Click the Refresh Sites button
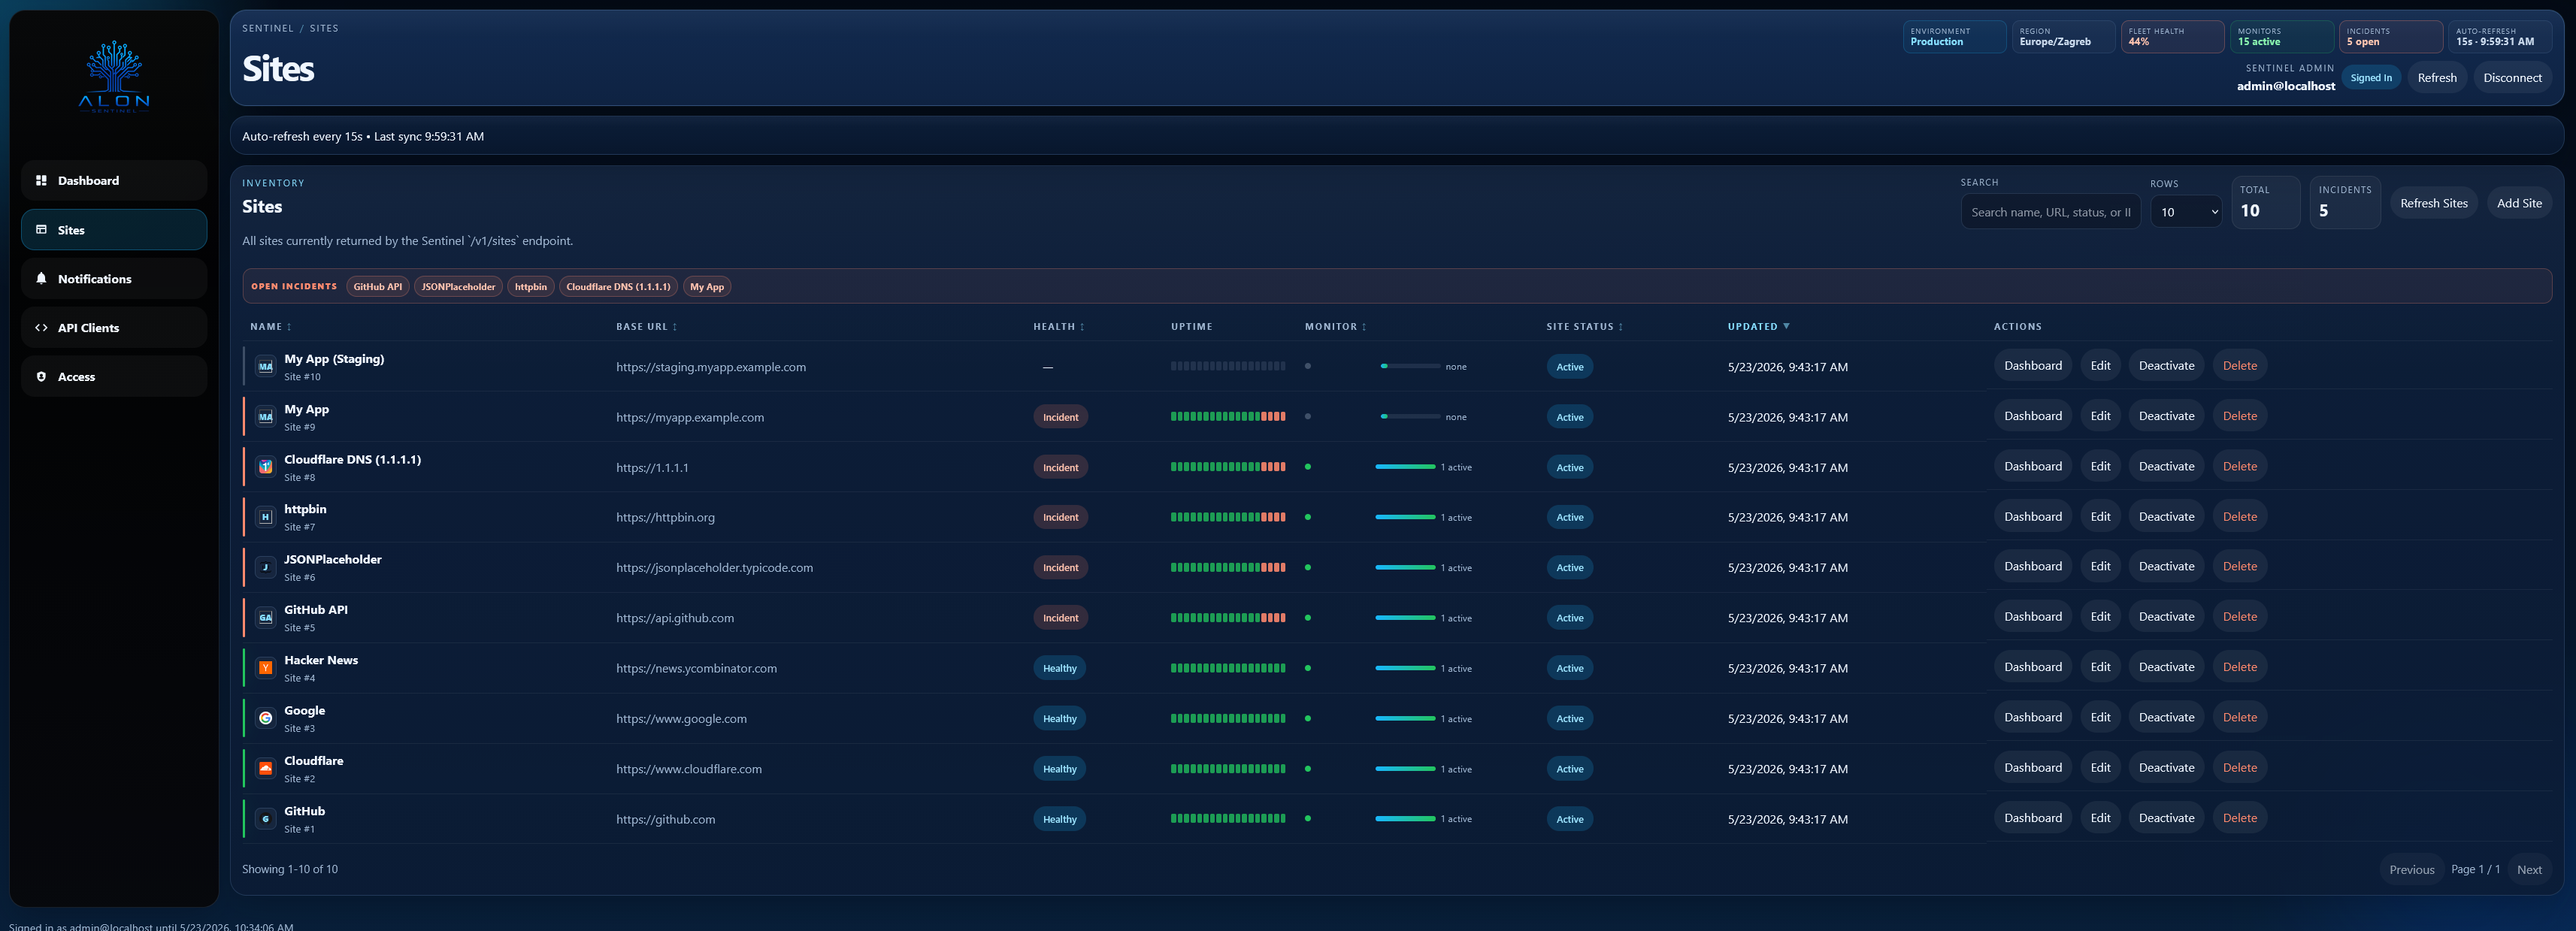2576x931 pixels. pyautogui.click(x=2433, y=203)
